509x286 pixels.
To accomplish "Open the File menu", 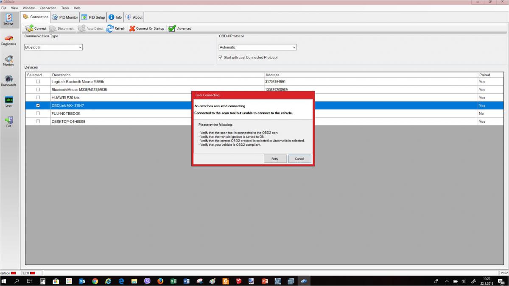I will [x=4, y=8].
